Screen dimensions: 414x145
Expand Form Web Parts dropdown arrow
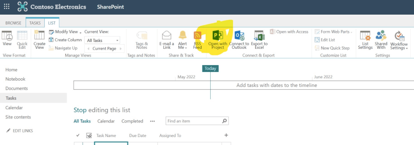(351, 32)
